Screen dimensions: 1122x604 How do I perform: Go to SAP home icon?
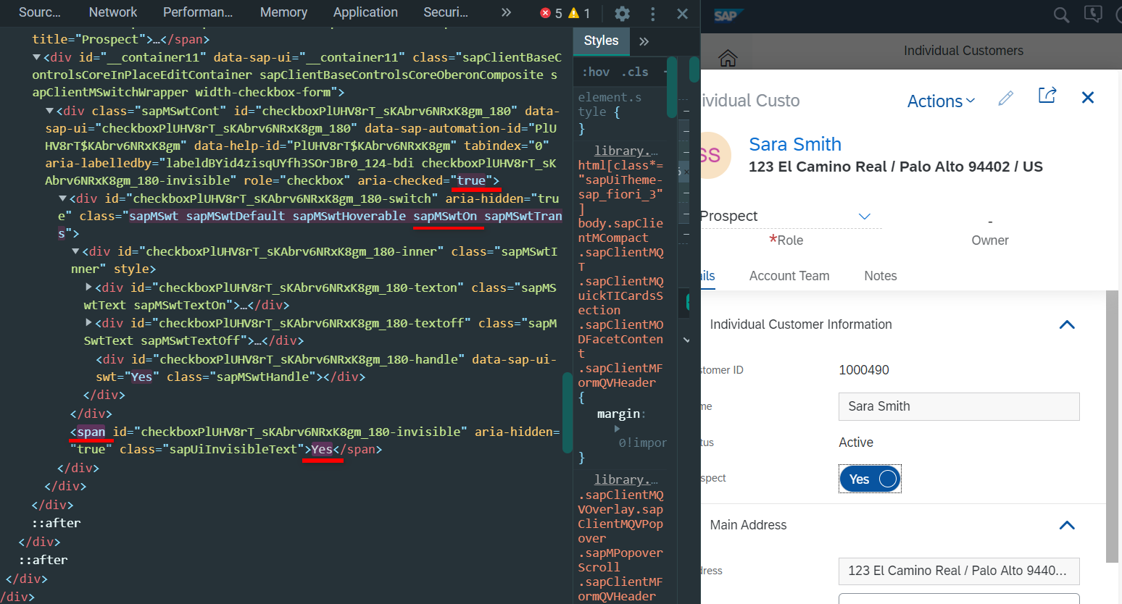click(728, 58)
